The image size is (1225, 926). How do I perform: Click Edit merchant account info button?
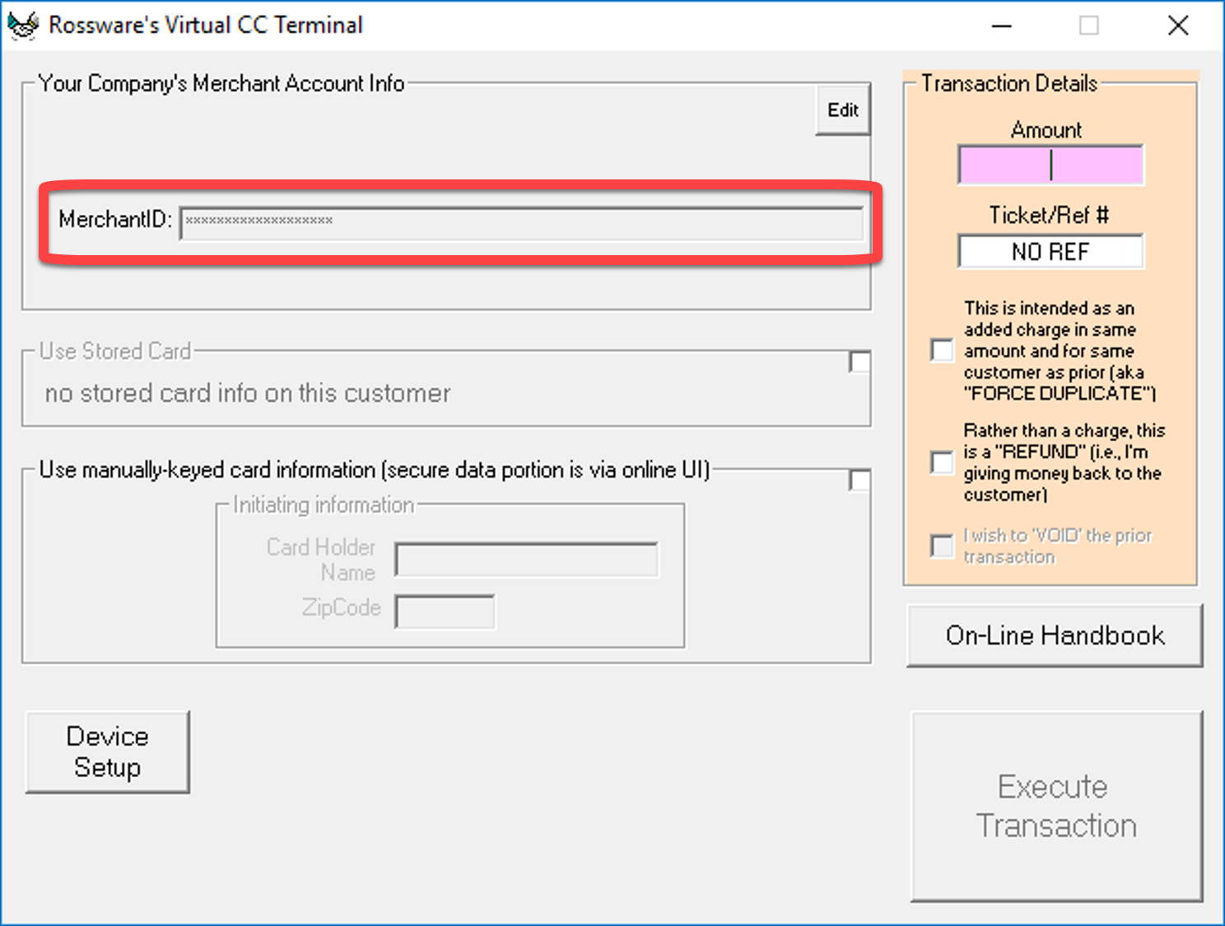[x=843, y=110]
